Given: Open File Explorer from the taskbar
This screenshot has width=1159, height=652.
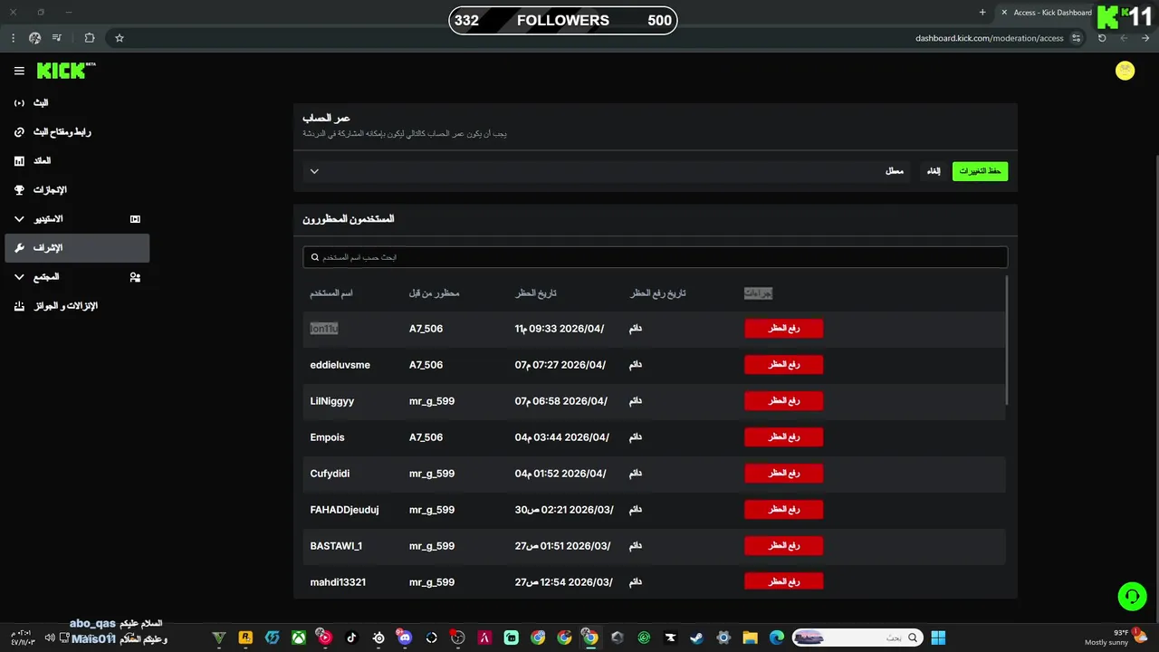Looking at the screenshot, I should (x=750, y=638).
